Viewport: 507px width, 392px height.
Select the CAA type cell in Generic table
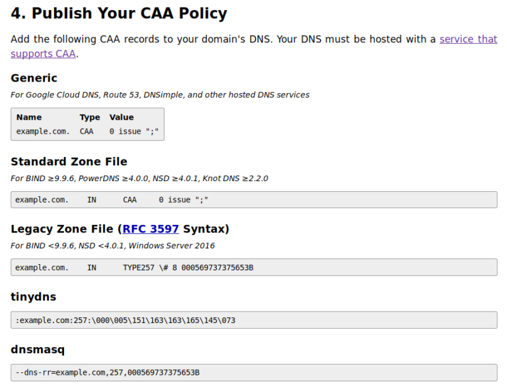tap(87, 132)
